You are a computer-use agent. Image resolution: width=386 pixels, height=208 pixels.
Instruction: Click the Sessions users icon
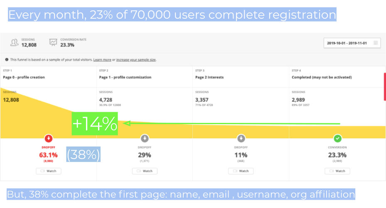point(15,42)
